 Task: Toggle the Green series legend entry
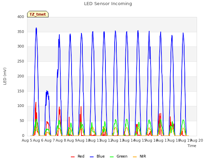119,156
